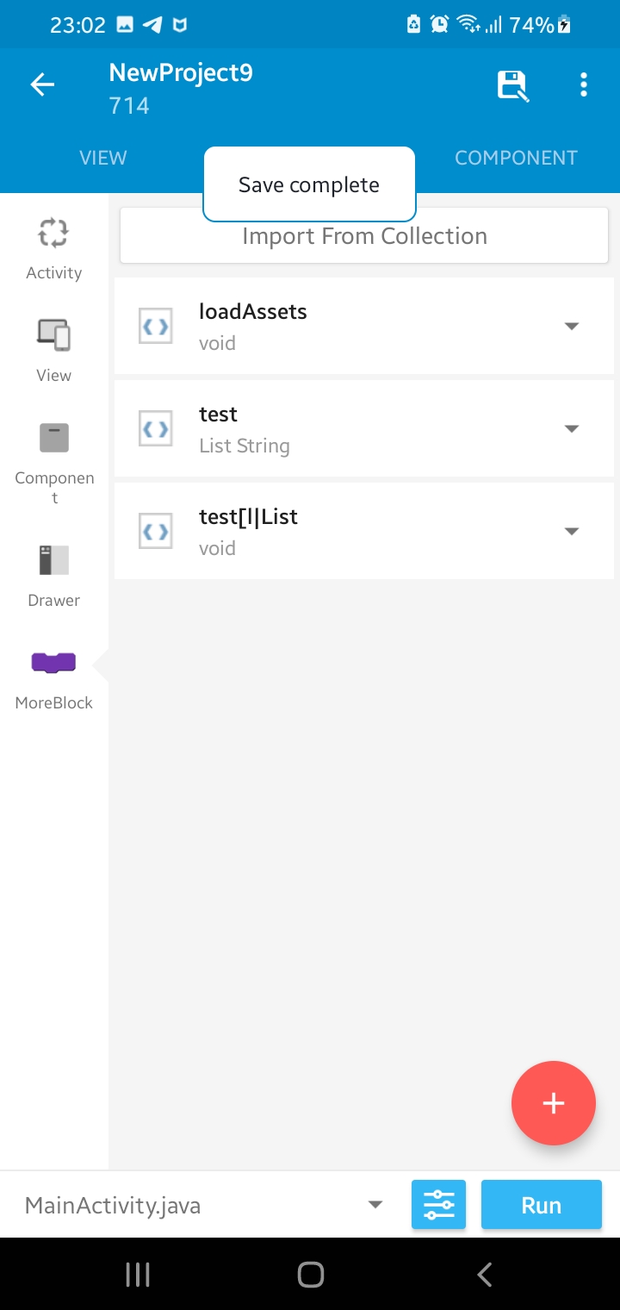
Task: Switch to the VIEW tab
Action: (102, 158)
